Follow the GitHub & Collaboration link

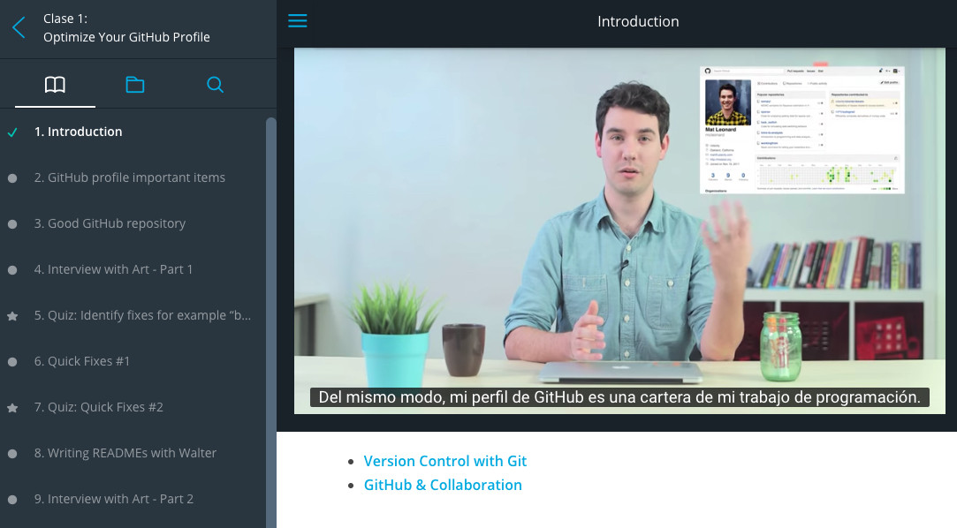(x=443, y=485)
